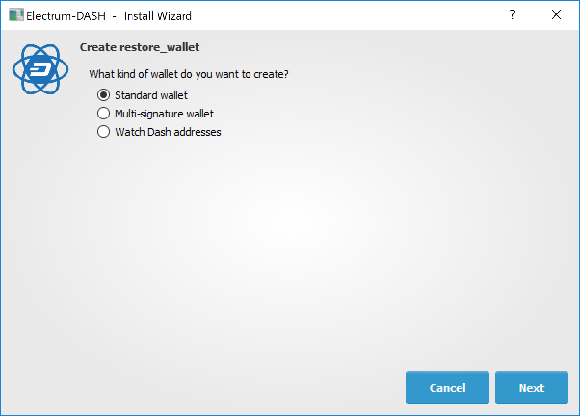Click the "Install Wizard" title text
Screen dimensions: 580x416
click(x=158, y=15)
